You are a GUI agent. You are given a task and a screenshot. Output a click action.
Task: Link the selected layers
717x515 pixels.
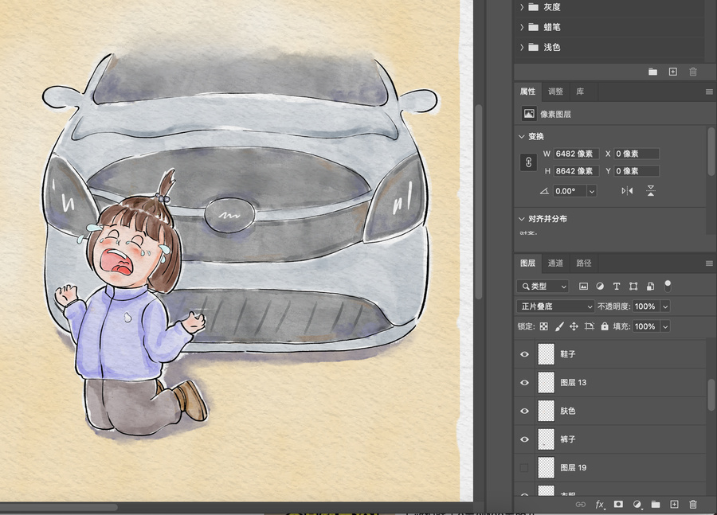pyautogui.click(x=580, y=504)
